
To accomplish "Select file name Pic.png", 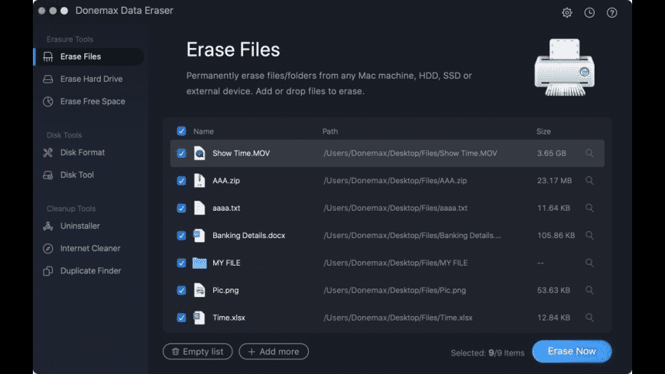I will tap(225, 291).
